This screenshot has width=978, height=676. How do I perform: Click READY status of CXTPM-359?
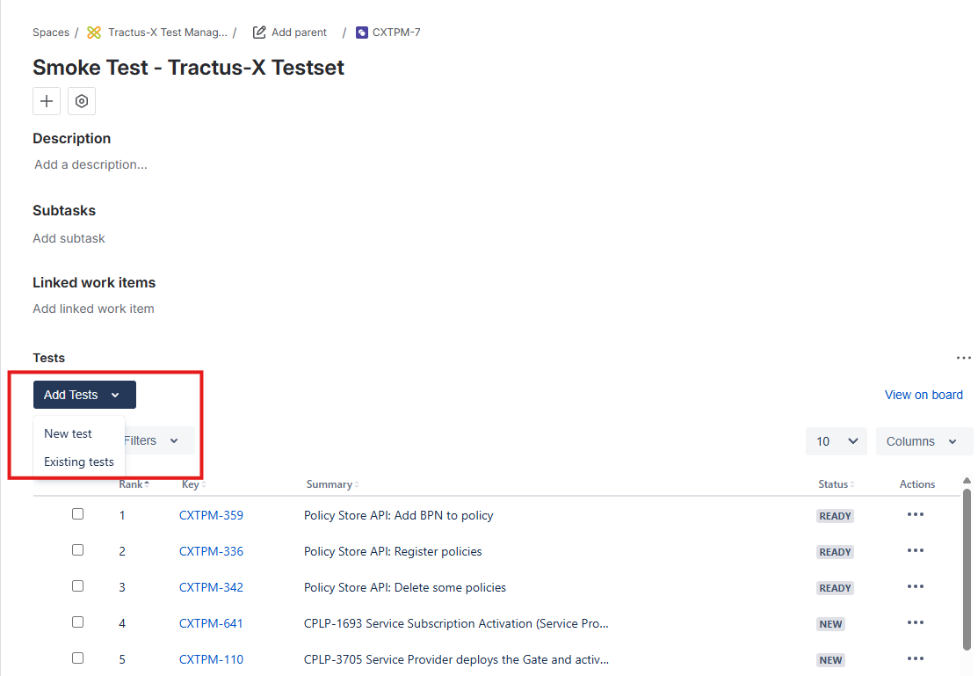[835, 516]
